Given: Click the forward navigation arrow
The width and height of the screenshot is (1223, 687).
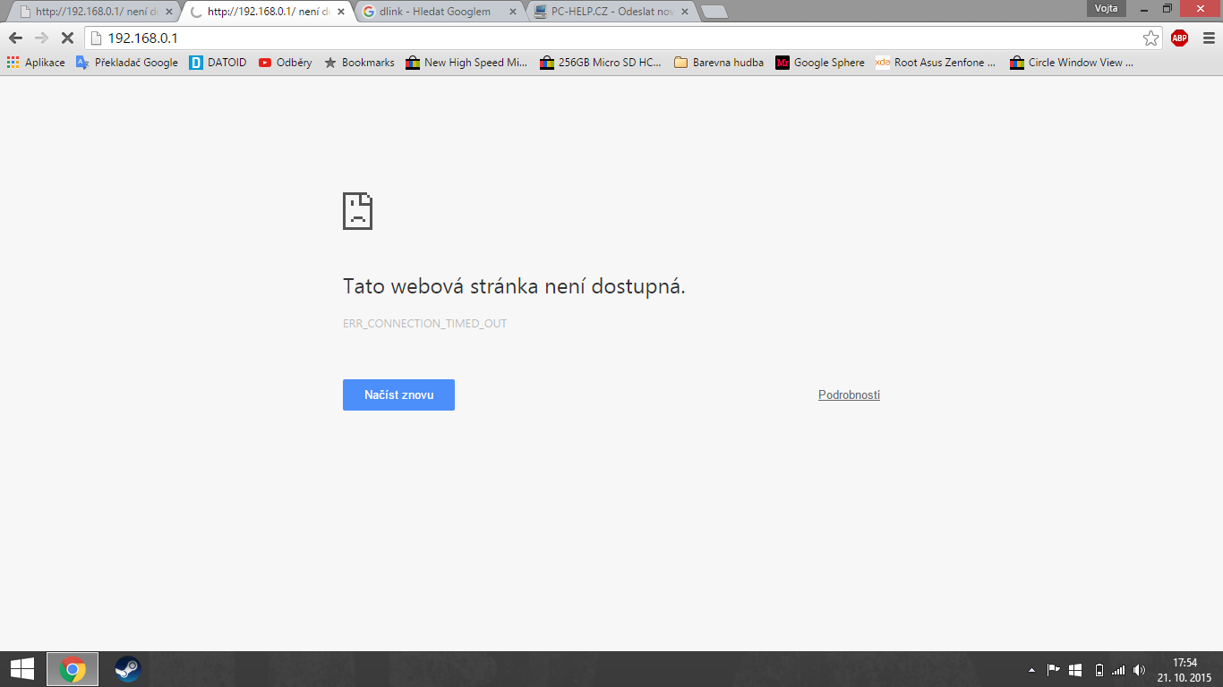Looking at the screenshot, I should coord(41,38).
